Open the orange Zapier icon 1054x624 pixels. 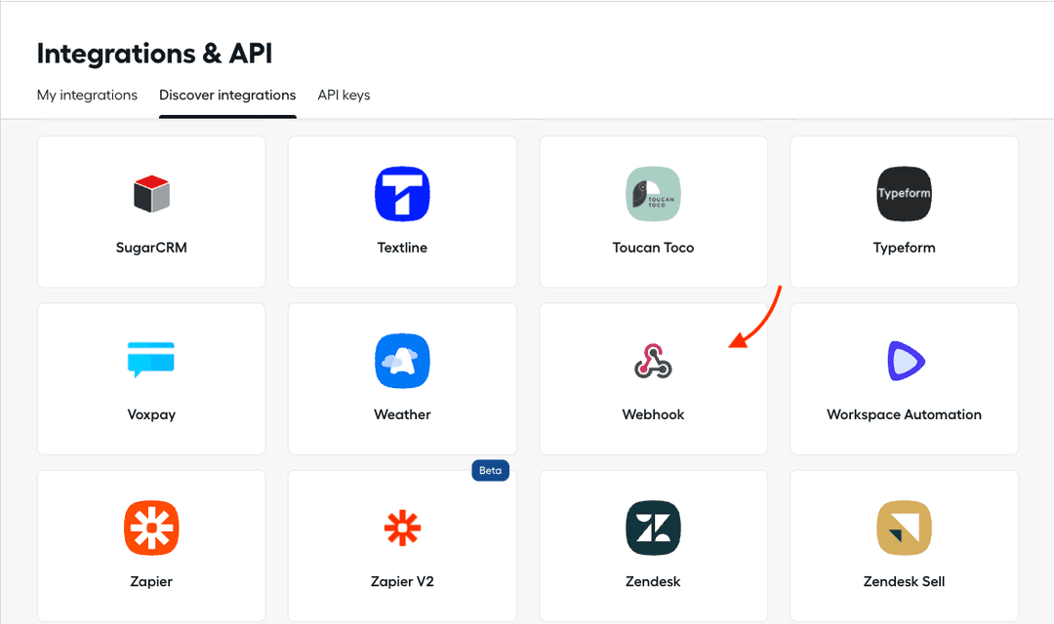click(x=151, y=527)
